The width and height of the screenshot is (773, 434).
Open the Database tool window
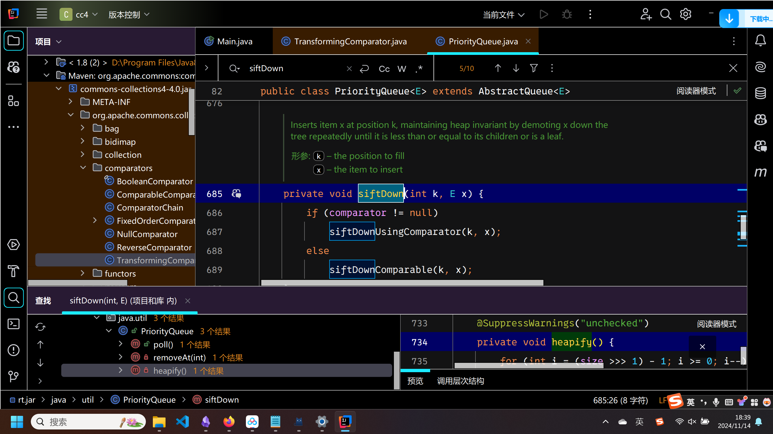click(760, 93)
